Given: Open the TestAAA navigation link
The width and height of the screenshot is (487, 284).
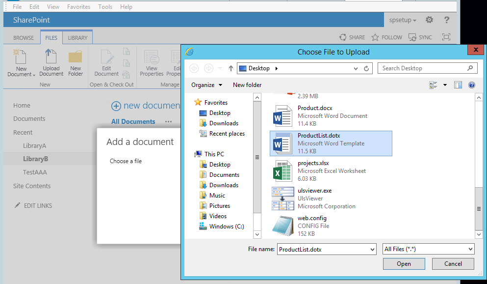Looking at the screenshot, I should pos(35,172).
